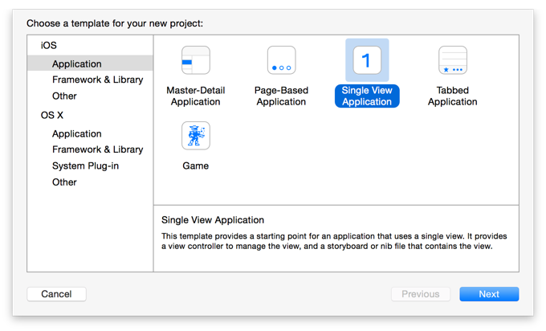Click the OS X section header
This screenshot has width=546, height=331.
click(x=52, y=115)
